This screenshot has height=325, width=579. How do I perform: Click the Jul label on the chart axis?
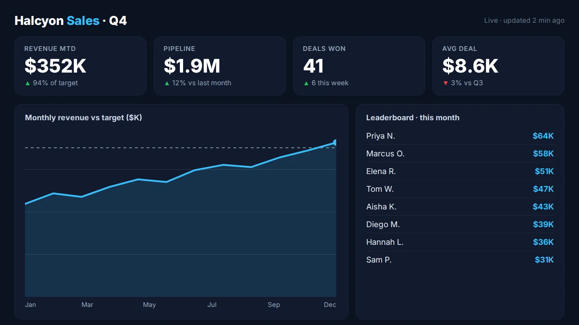tap(212, 305)
